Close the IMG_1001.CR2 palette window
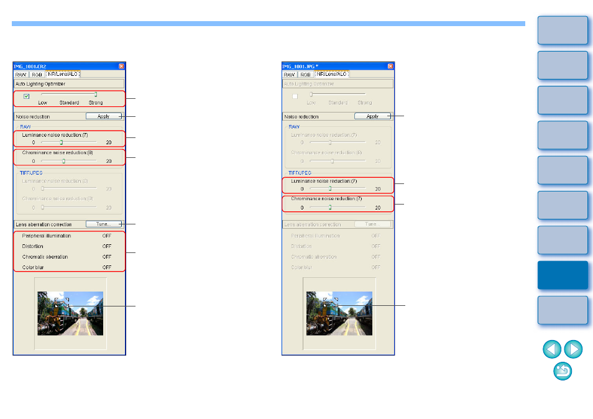Screen dimensions: 593x419 [x=121, y=66]
